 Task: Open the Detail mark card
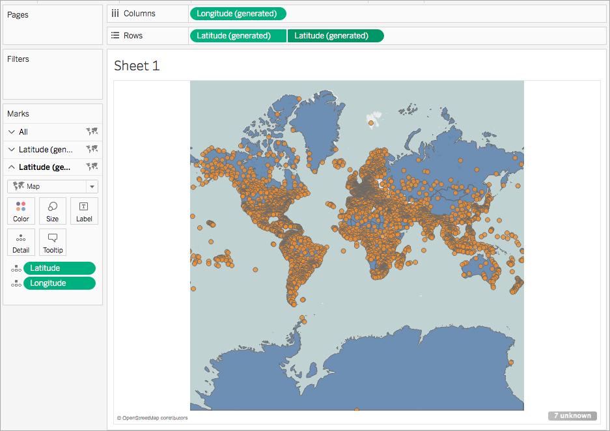pos(21,242)
